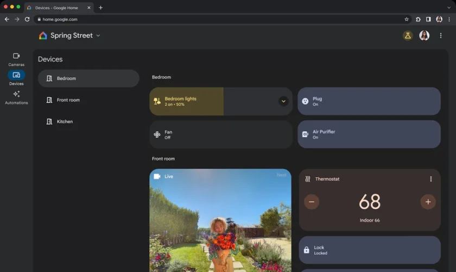This screenshot has height=272, width=456.
Task: Click the padlock icon on Lock card
Action: tap(307, 250)
